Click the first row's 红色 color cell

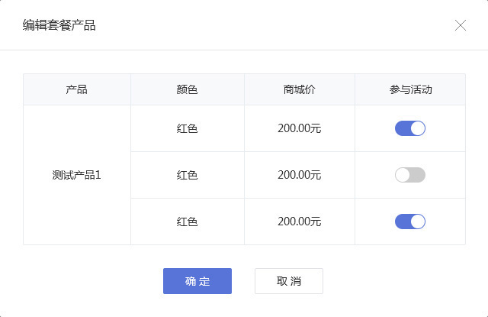point(187,128)
